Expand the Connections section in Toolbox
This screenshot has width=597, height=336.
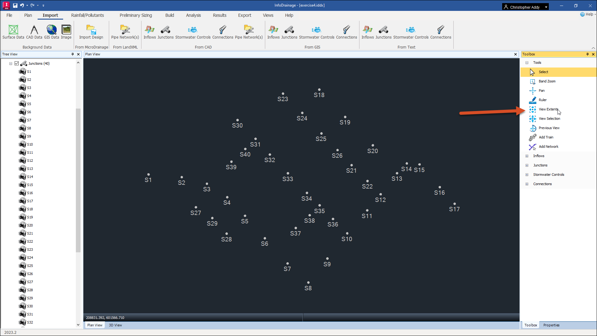tap(527, 184)
